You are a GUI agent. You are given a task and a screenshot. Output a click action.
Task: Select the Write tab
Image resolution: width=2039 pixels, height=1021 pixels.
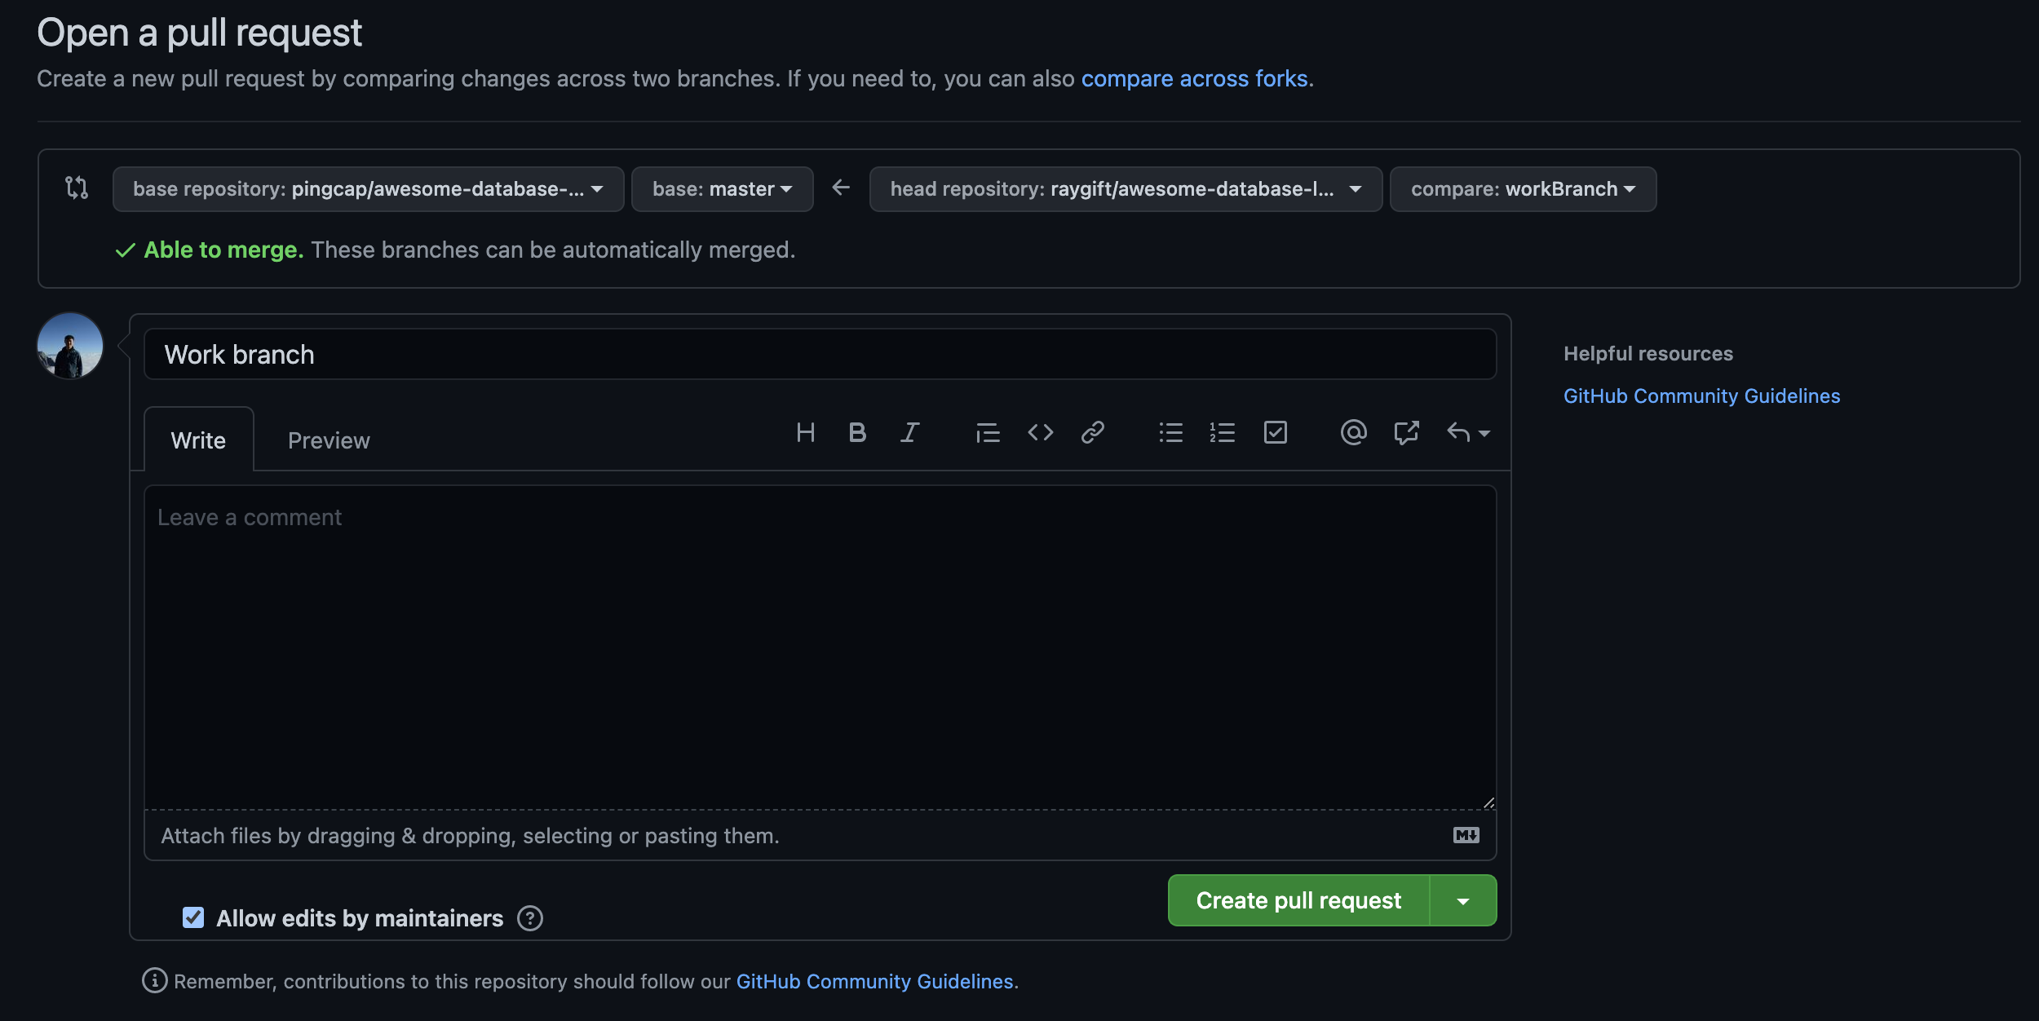coord(198,440)
